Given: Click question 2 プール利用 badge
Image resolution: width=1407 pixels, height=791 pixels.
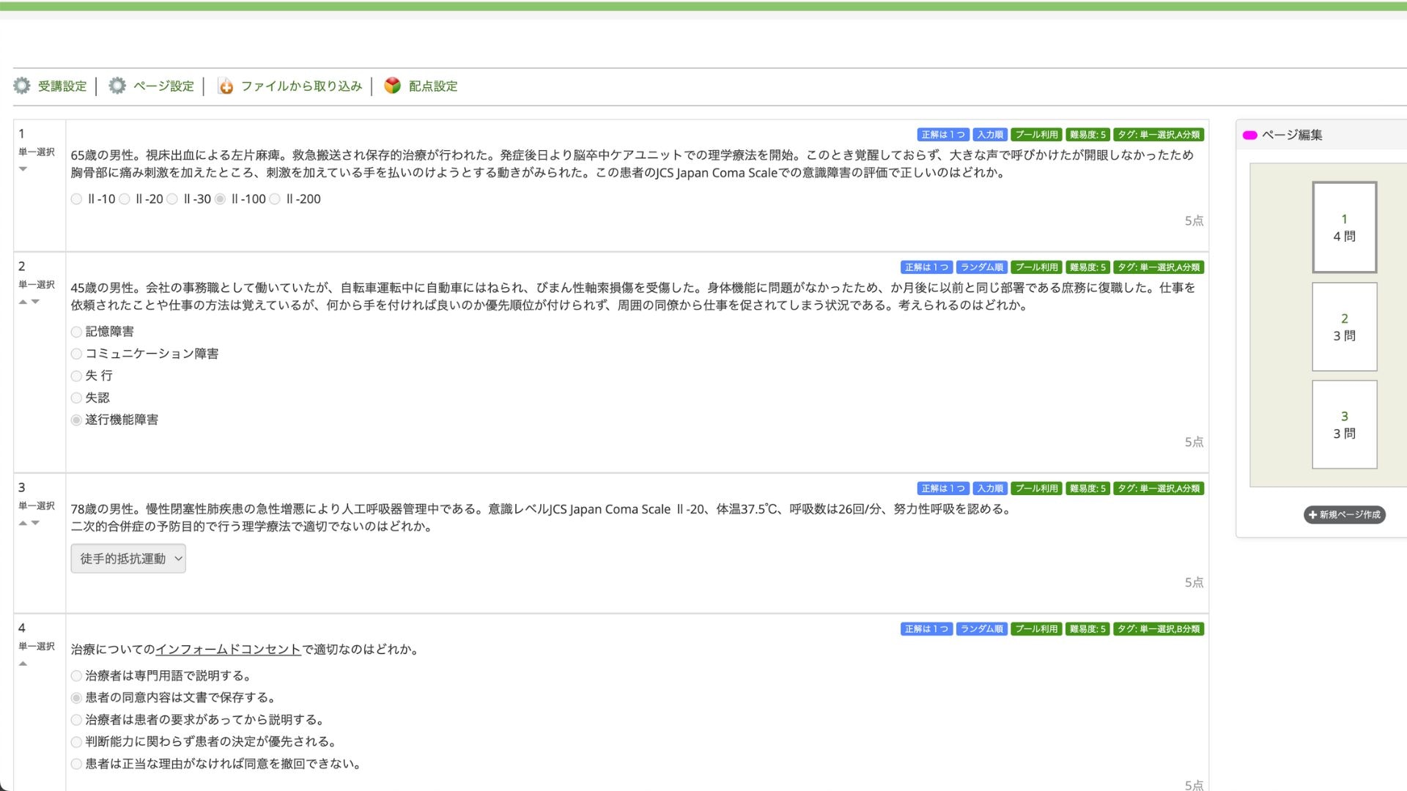Looking at the screenshot, I should [1036, 267].
